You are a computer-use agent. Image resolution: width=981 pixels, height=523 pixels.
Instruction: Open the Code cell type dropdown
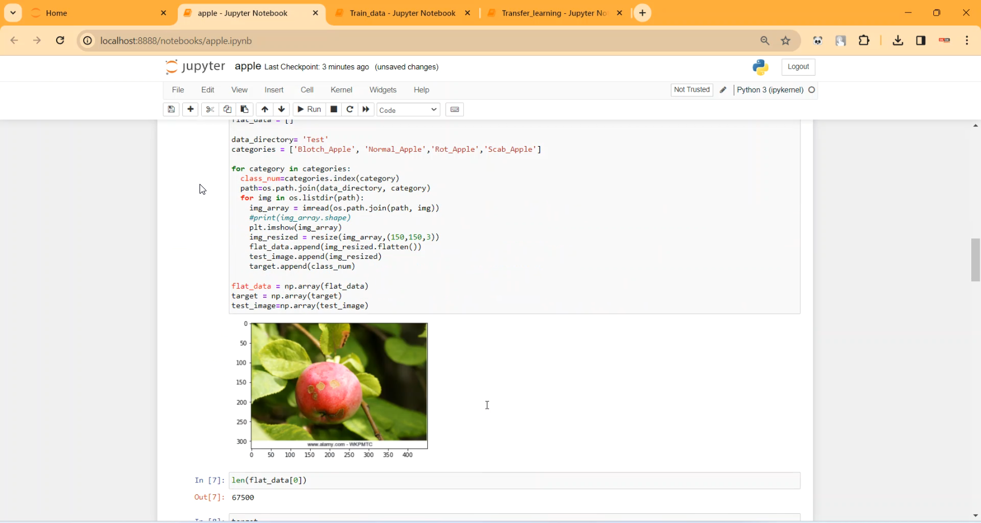pyautogui.click(x=408, y=109)
